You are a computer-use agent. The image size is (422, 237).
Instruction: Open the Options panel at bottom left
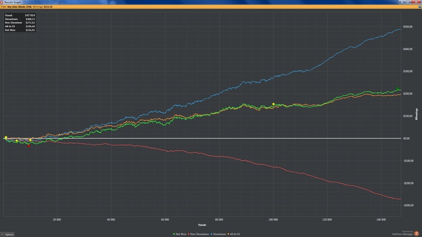[7, 235]
